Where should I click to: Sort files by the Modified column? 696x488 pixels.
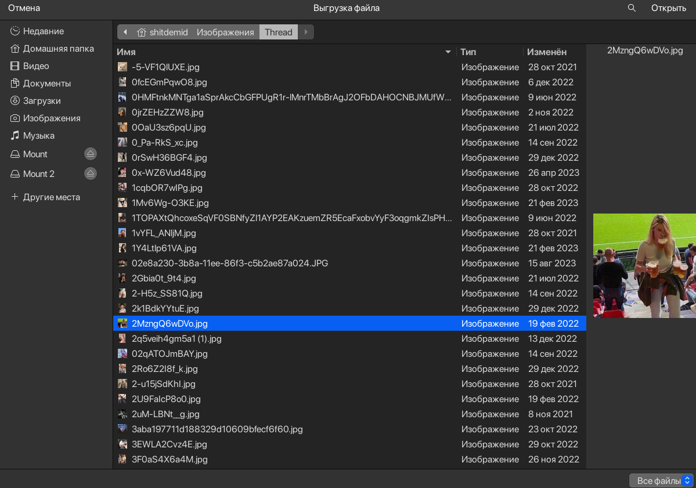click(x=547, y=52)
